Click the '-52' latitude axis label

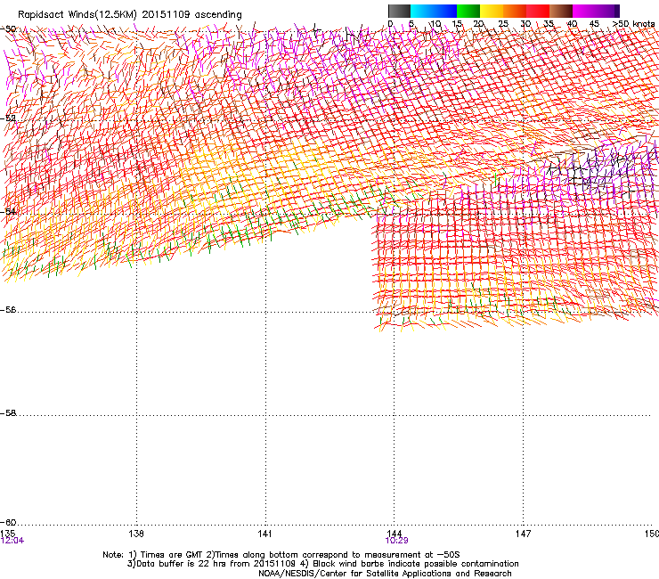pos(8,118)
